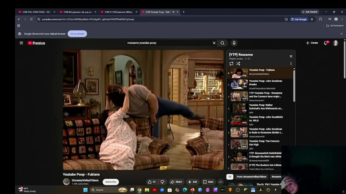Viewport: 346px width, 194px height.
Task: Open Chrome apps grid shortcut
Action: [19, 26]
